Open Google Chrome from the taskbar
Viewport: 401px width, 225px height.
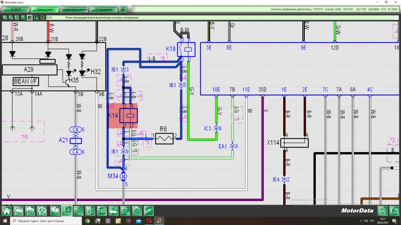[87, 220]
